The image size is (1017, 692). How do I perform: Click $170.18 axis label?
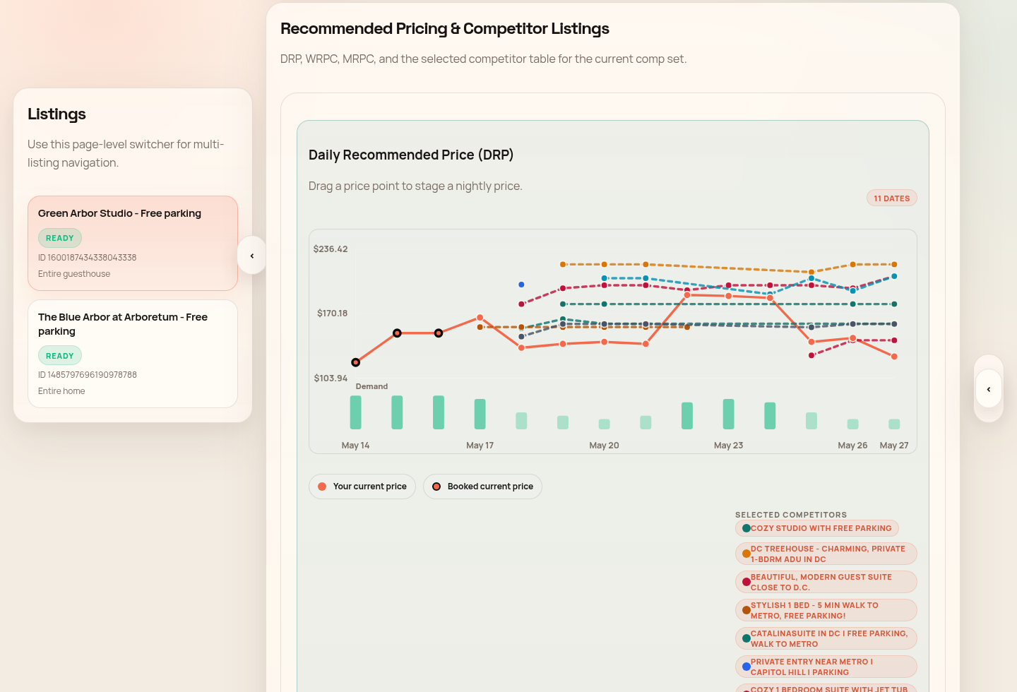tap(332, 314)
